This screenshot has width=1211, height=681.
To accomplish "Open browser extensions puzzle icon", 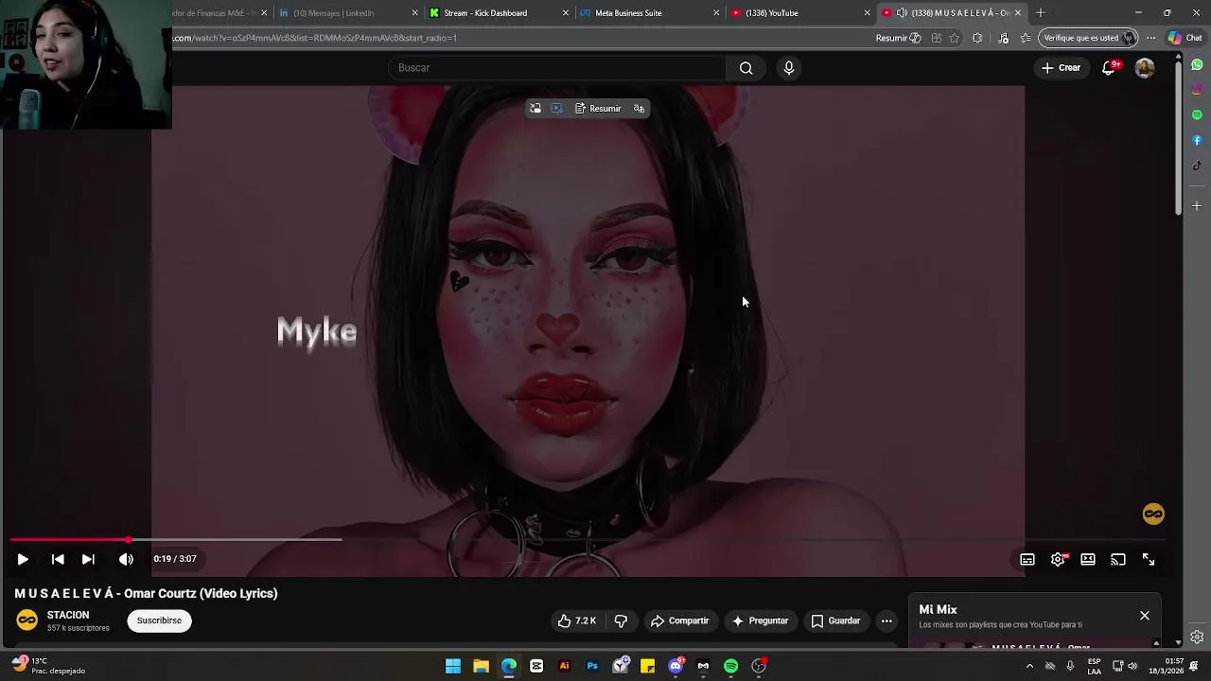I will click(x=977, y=38).
